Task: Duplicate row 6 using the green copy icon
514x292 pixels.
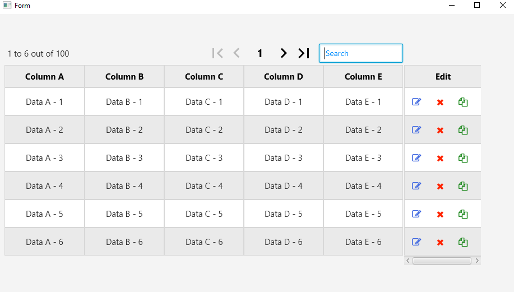Action: [x=463, y=242]
